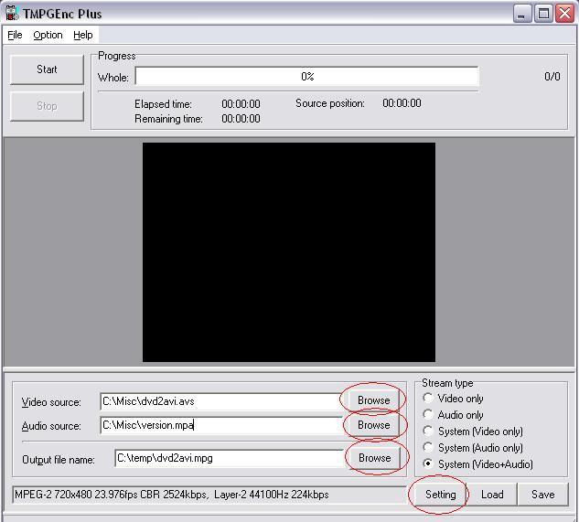579x522 pixels.
Task: Select System (Video only) stream type
Action: tap(473, 431)
